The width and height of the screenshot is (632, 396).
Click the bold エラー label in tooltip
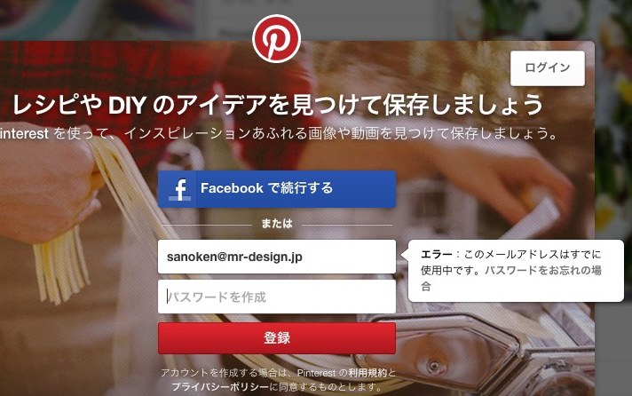pos(436,255)
